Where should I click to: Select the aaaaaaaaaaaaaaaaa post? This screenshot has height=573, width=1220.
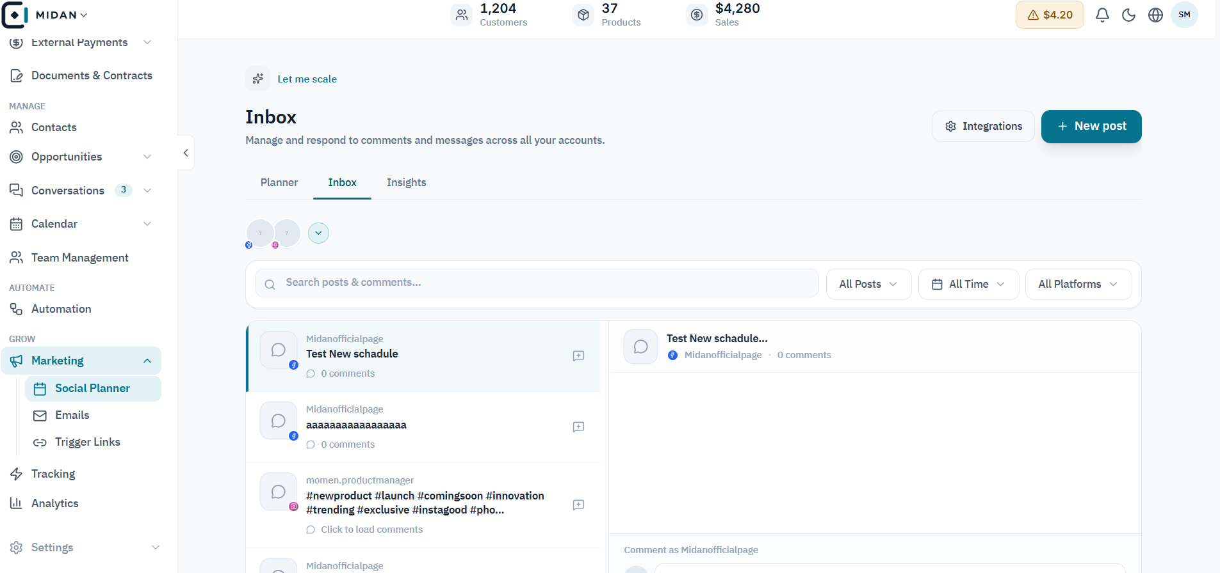pyautogui.click(x=423, y=427)
